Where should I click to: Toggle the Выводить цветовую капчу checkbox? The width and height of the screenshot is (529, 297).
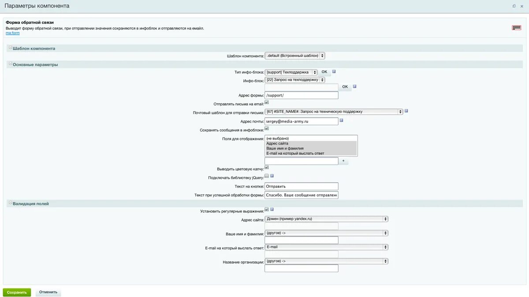(x=266, y=167)
